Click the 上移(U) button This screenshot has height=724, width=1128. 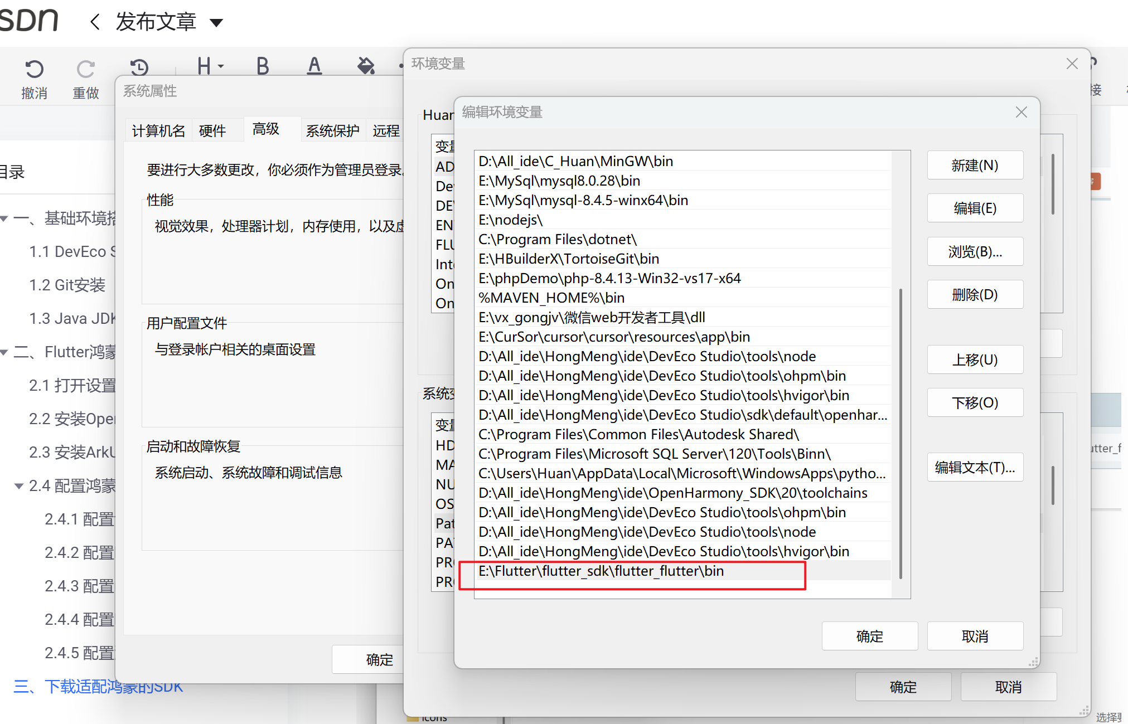click(975, 359)
